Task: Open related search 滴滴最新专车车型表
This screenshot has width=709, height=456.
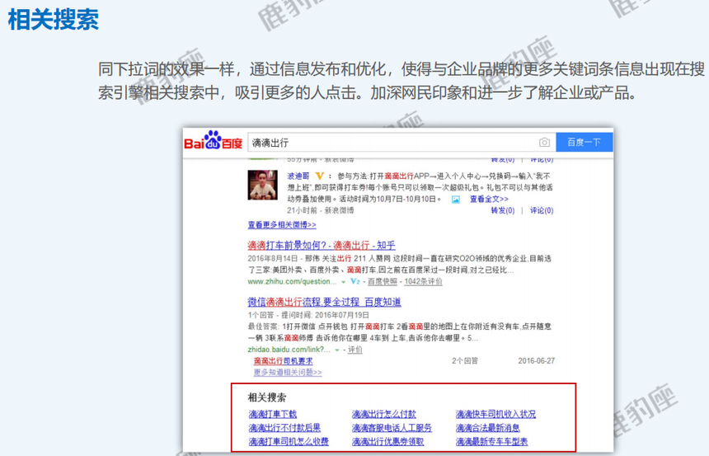Action: pos(491,441)
